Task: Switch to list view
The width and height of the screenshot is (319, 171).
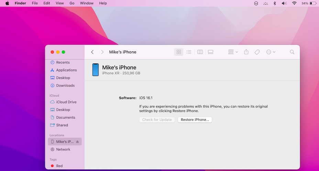Action: pos(189,52)
